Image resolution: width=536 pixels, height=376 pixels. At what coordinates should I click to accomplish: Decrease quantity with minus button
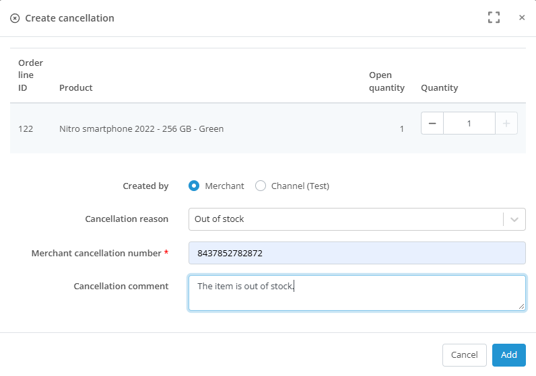pos(432,123)
